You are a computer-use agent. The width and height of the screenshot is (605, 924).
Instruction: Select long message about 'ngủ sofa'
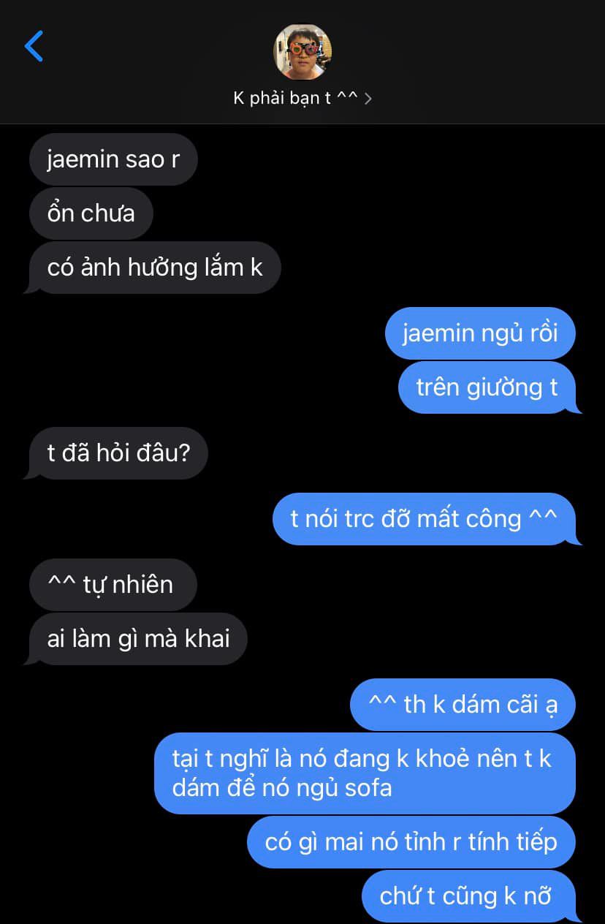(365, 773)
